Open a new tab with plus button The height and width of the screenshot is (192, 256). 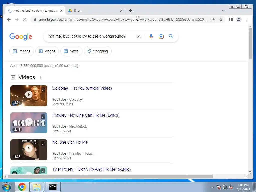tap(130, 11)
